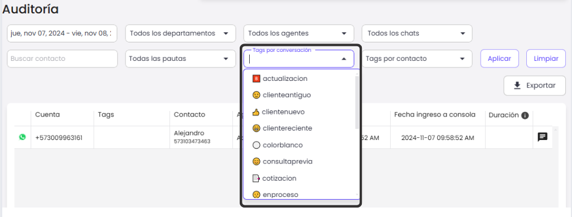Click the document icon next to cotizacion
Viewport: 572px width, 217px height.
point(256,179)
